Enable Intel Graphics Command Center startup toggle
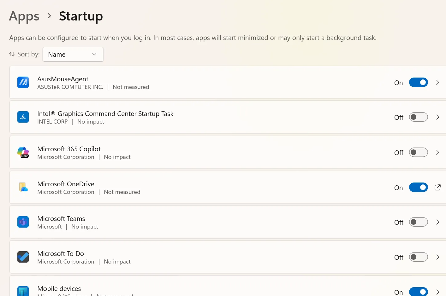The height and width of the screenshot is (296, 446). tap(419, 117)
